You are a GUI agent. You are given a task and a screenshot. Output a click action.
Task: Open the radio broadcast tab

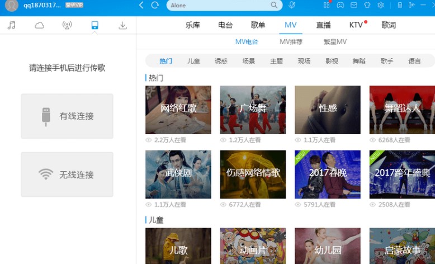pyautogui.click(x=67, y=25)
